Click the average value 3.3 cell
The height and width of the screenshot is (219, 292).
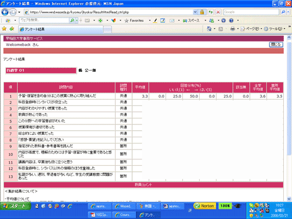(140, 96)
